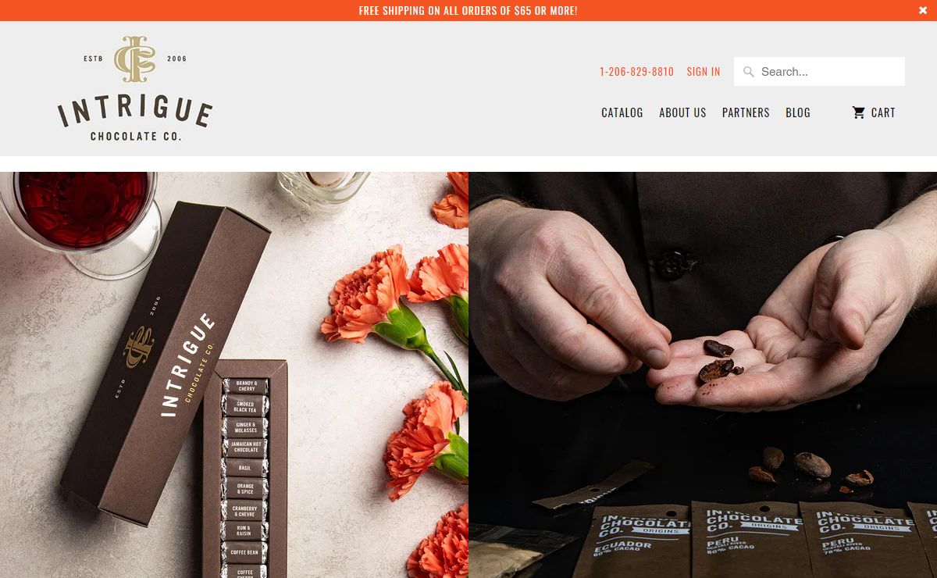Visit the Blog page
937x578 pixels.
(x=798, y=112)
